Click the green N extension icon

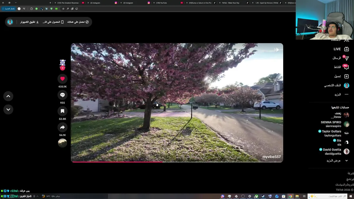36,9
